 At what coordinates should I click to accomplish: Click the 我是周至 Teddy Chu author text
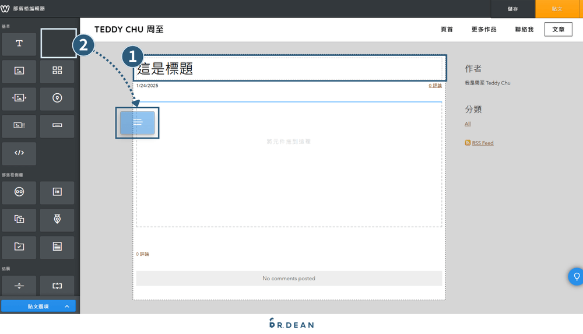[x=487, y=83]
